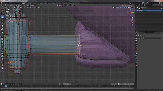Select the Spin tool
This screenshot has height=91, width=163.
pyautogui.click(x=2, y=56)
